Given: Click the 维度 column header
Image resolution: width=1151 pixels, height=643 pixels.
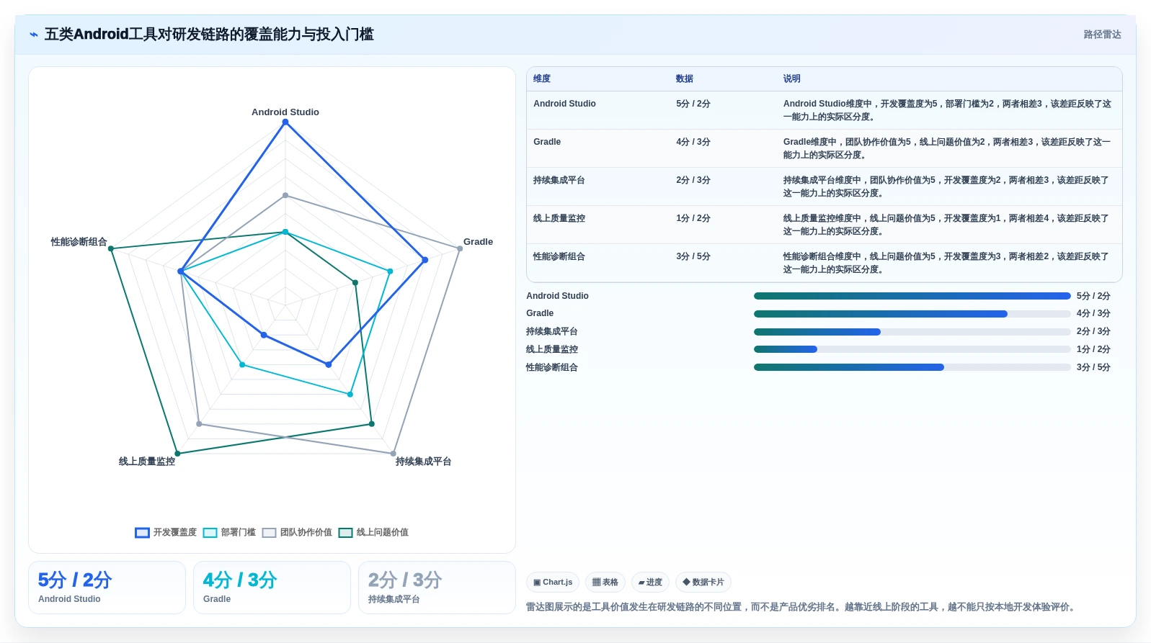Looking at the screenshot, I should click(542, 78).
